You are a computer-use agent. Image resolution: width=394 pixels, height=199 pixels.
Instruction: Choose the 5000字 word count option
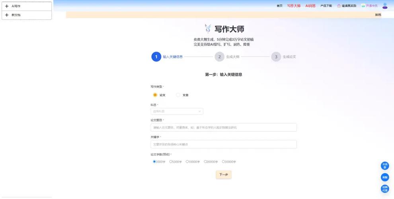point(171,162)
